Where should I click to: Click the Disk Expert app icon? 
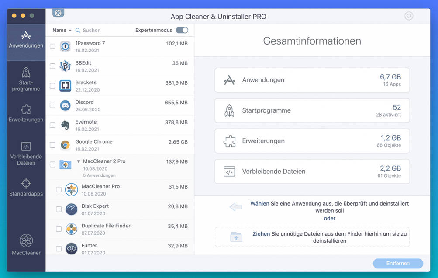point(71,209)
